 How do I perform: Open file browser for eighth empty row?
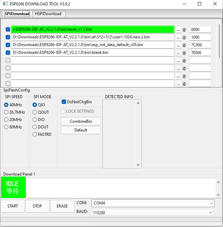[x=178, y=84]
